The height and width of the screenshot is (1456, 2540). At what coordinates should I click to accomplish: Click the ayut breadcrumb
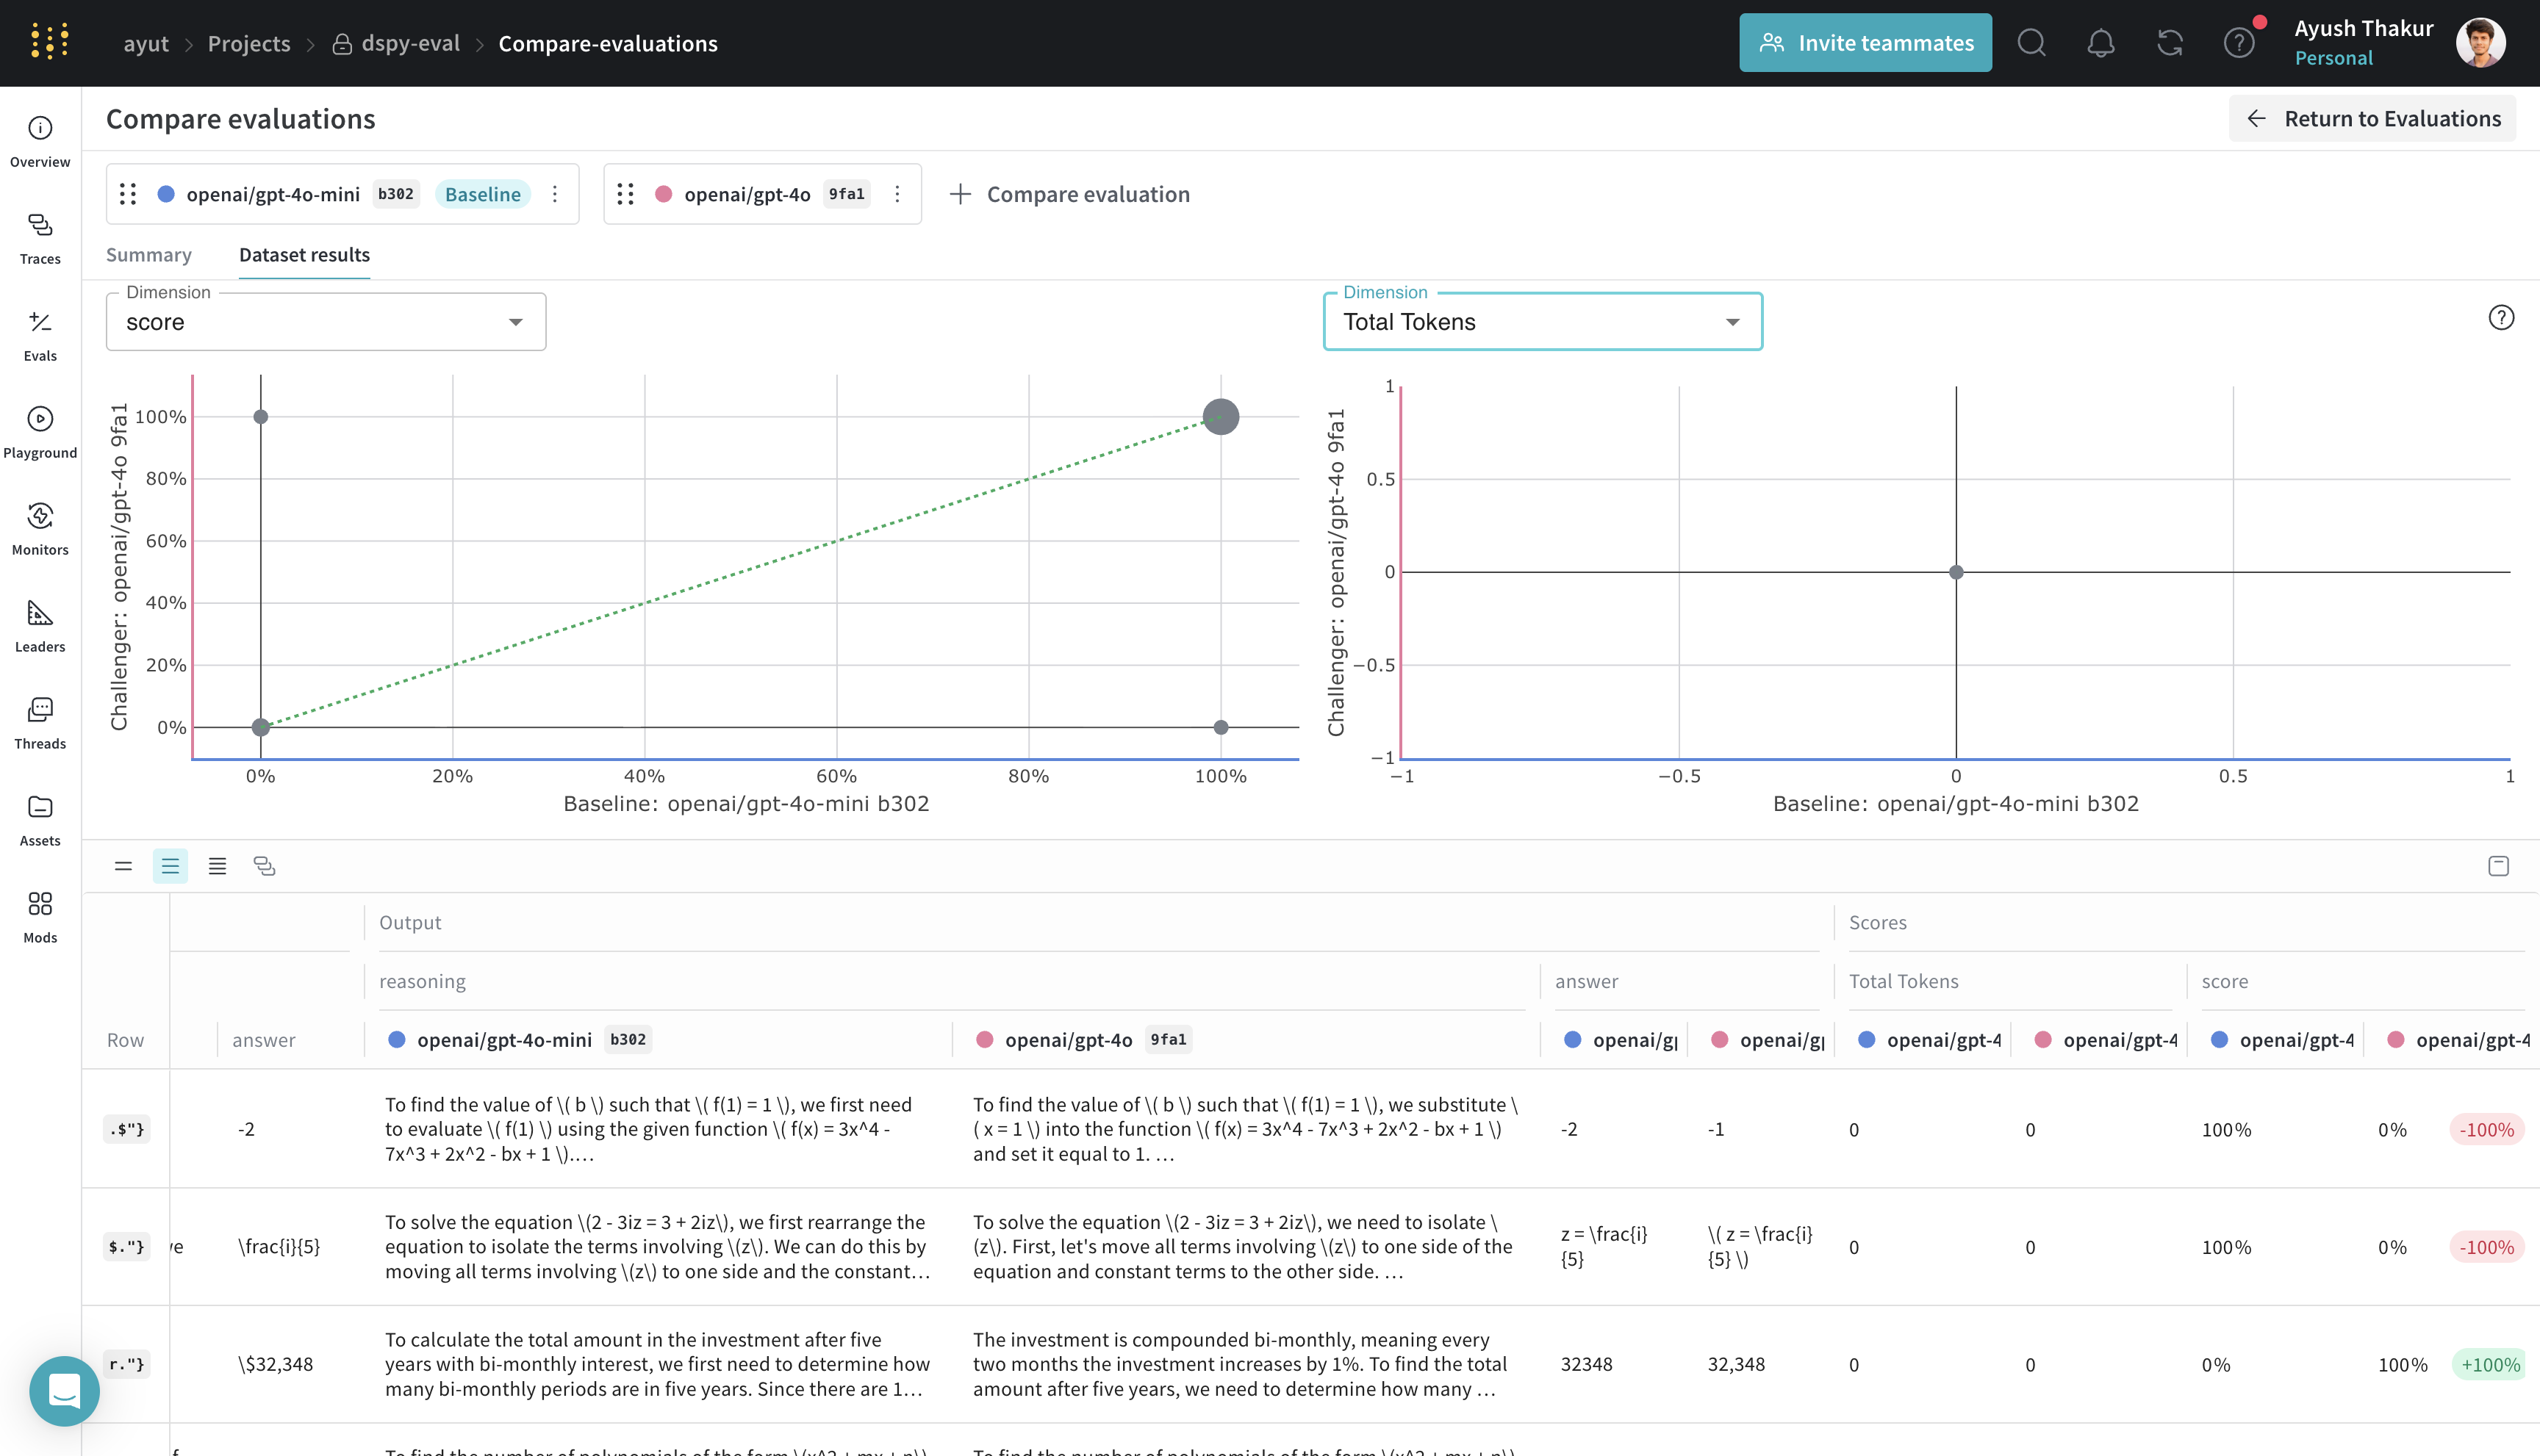pyautogui.click(x=146, y=43)
